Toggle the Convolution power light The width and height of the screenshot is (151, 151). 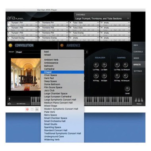pyautogui.click(x=10, y=45)
